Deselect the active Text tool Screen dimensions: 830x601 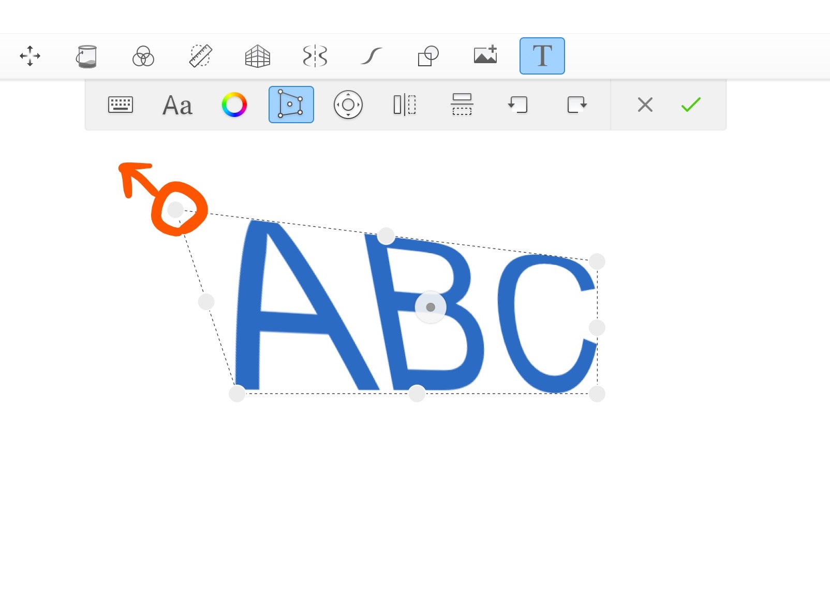[x=542, y=56]
